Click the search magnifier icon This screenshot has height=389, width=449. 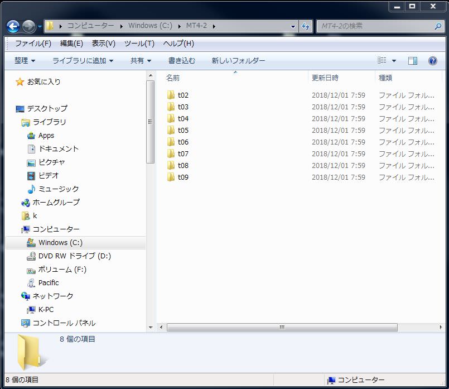pos(438,26)
